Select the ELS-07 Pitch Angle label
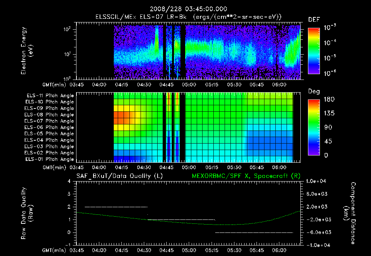Viewport: 371px width, 256px height. [x=49, y=121]
